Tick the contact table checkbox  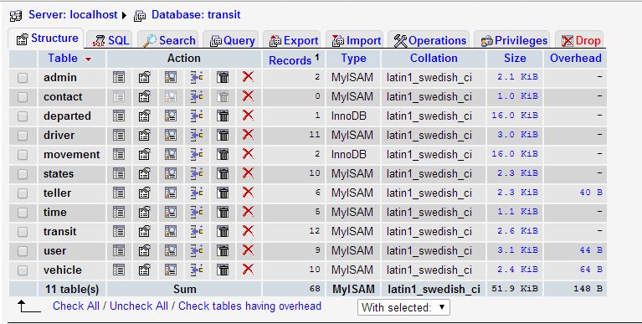(x=23, y=97)
